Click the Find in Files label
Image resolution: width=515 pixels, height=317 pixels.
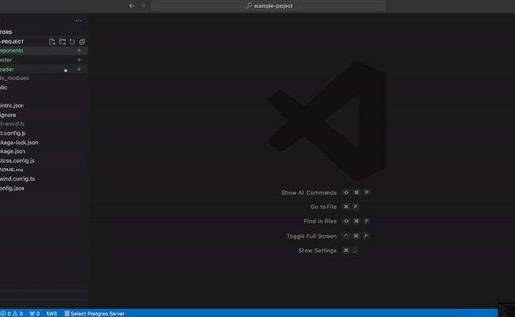[x=320, y=221]
